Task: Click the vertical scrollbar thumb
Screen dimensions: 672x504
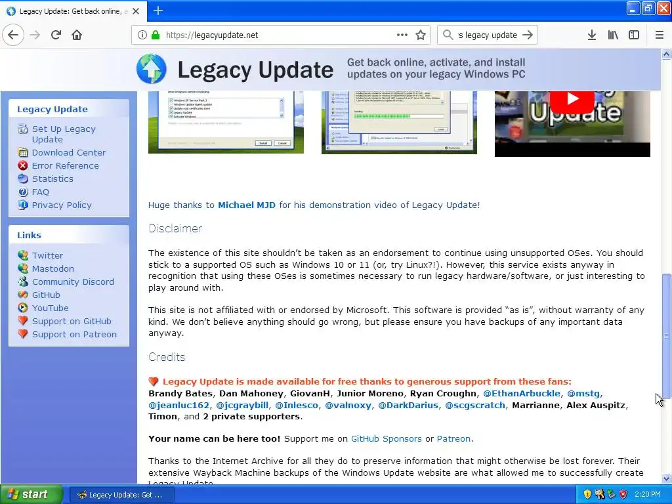Action: pyautogui.click(x=666, y=335)
